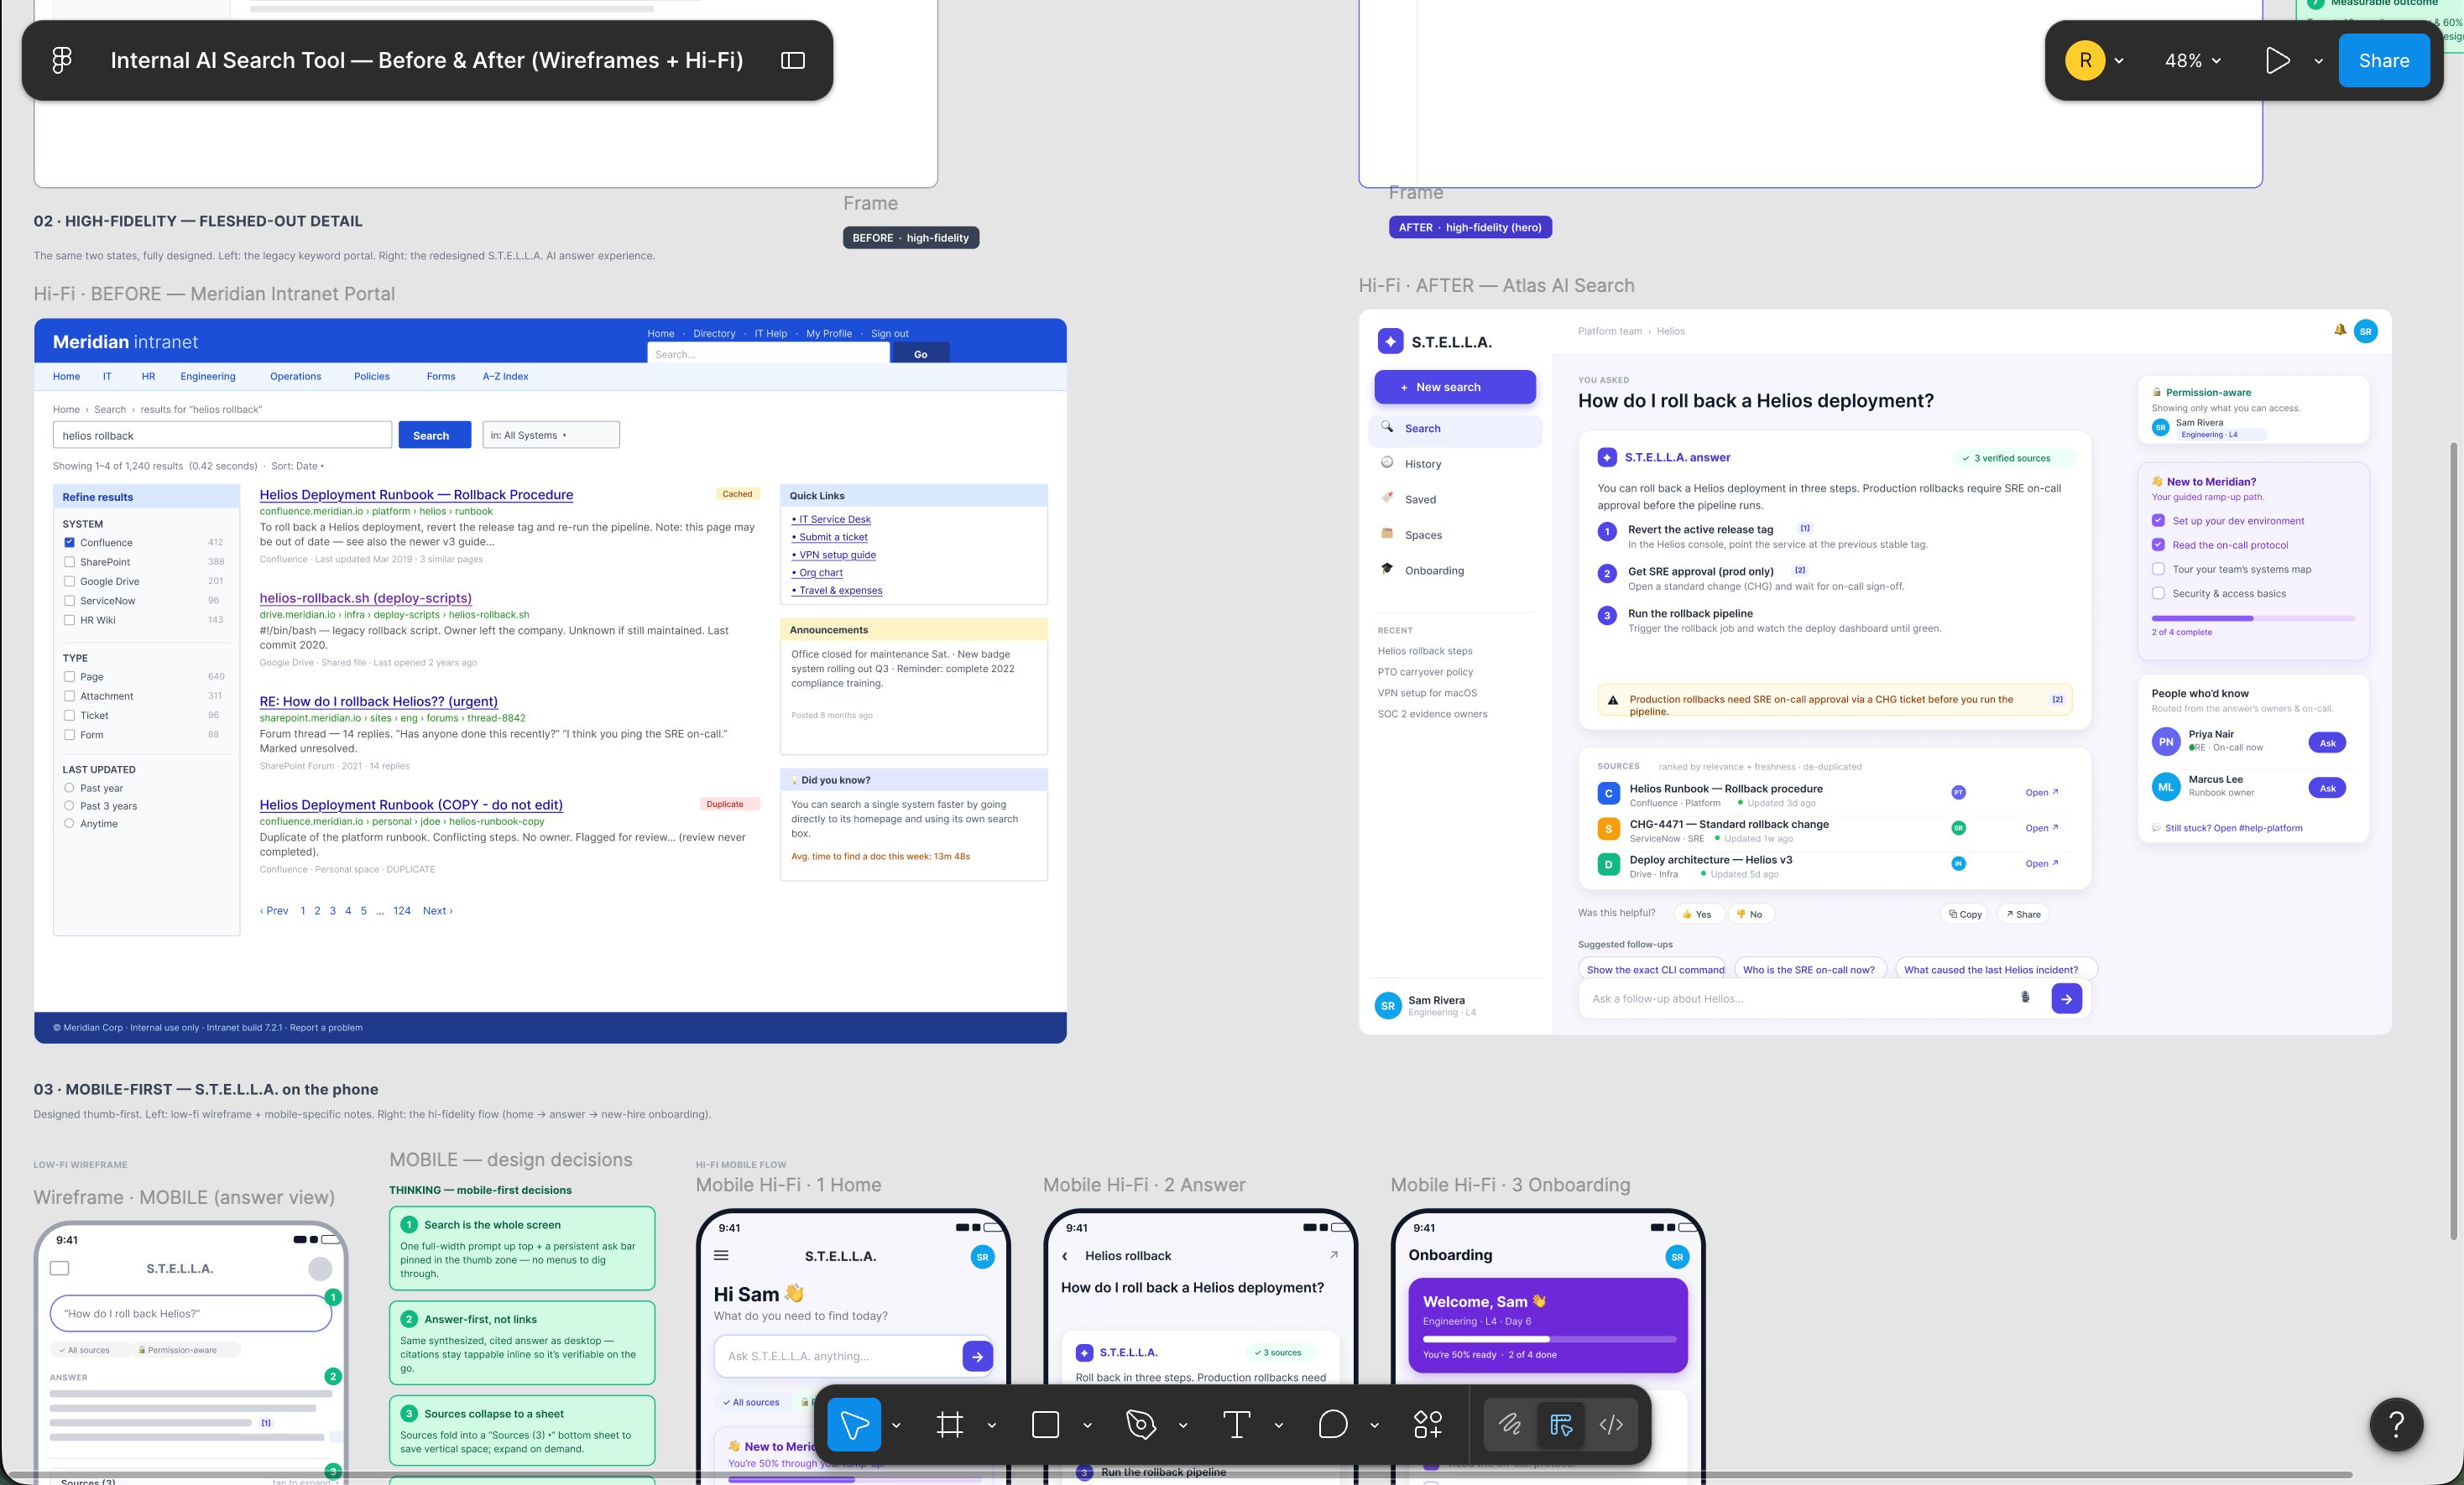Select the Comment tool
The image size is (2464, 1485).
click(x=1332, y=1424)
